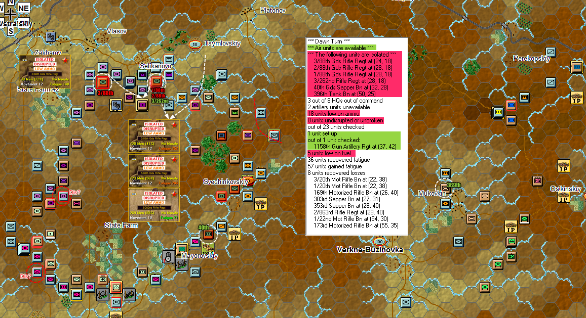Click the '18 units low on ammo' line

tap(333, 113)
